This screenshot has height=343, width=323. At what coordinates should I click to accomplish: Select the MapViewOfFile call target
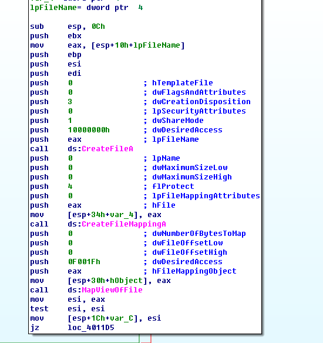click(112, 290)
